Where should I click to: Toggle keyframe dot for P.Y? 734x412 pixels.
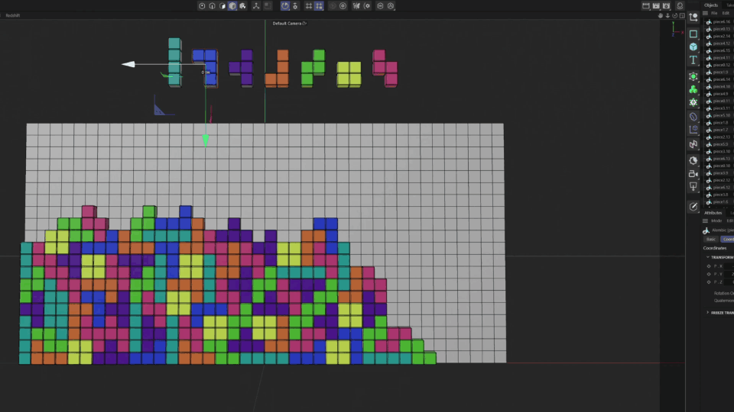click(x=709, y=274)
